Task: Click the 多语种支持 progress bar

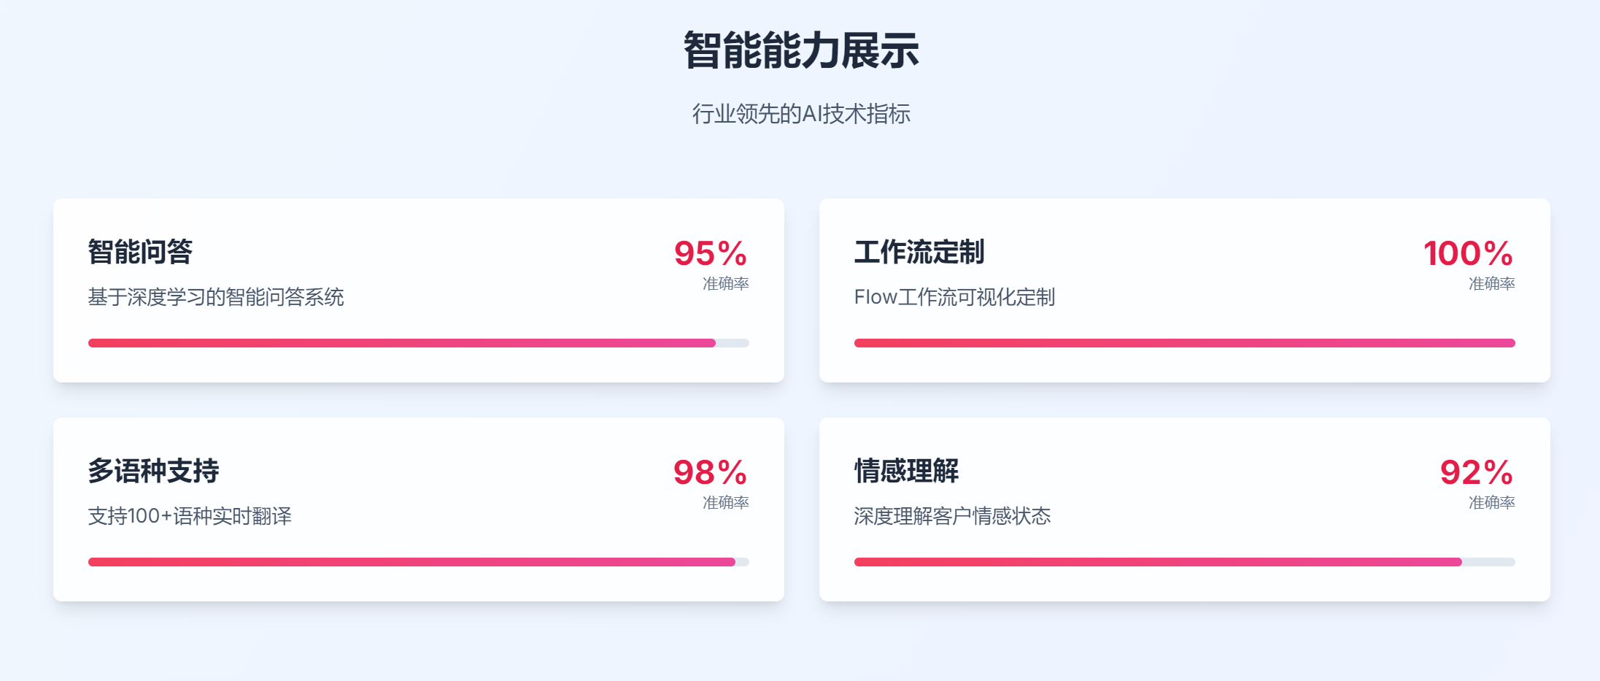Action: tap(418, 562)
